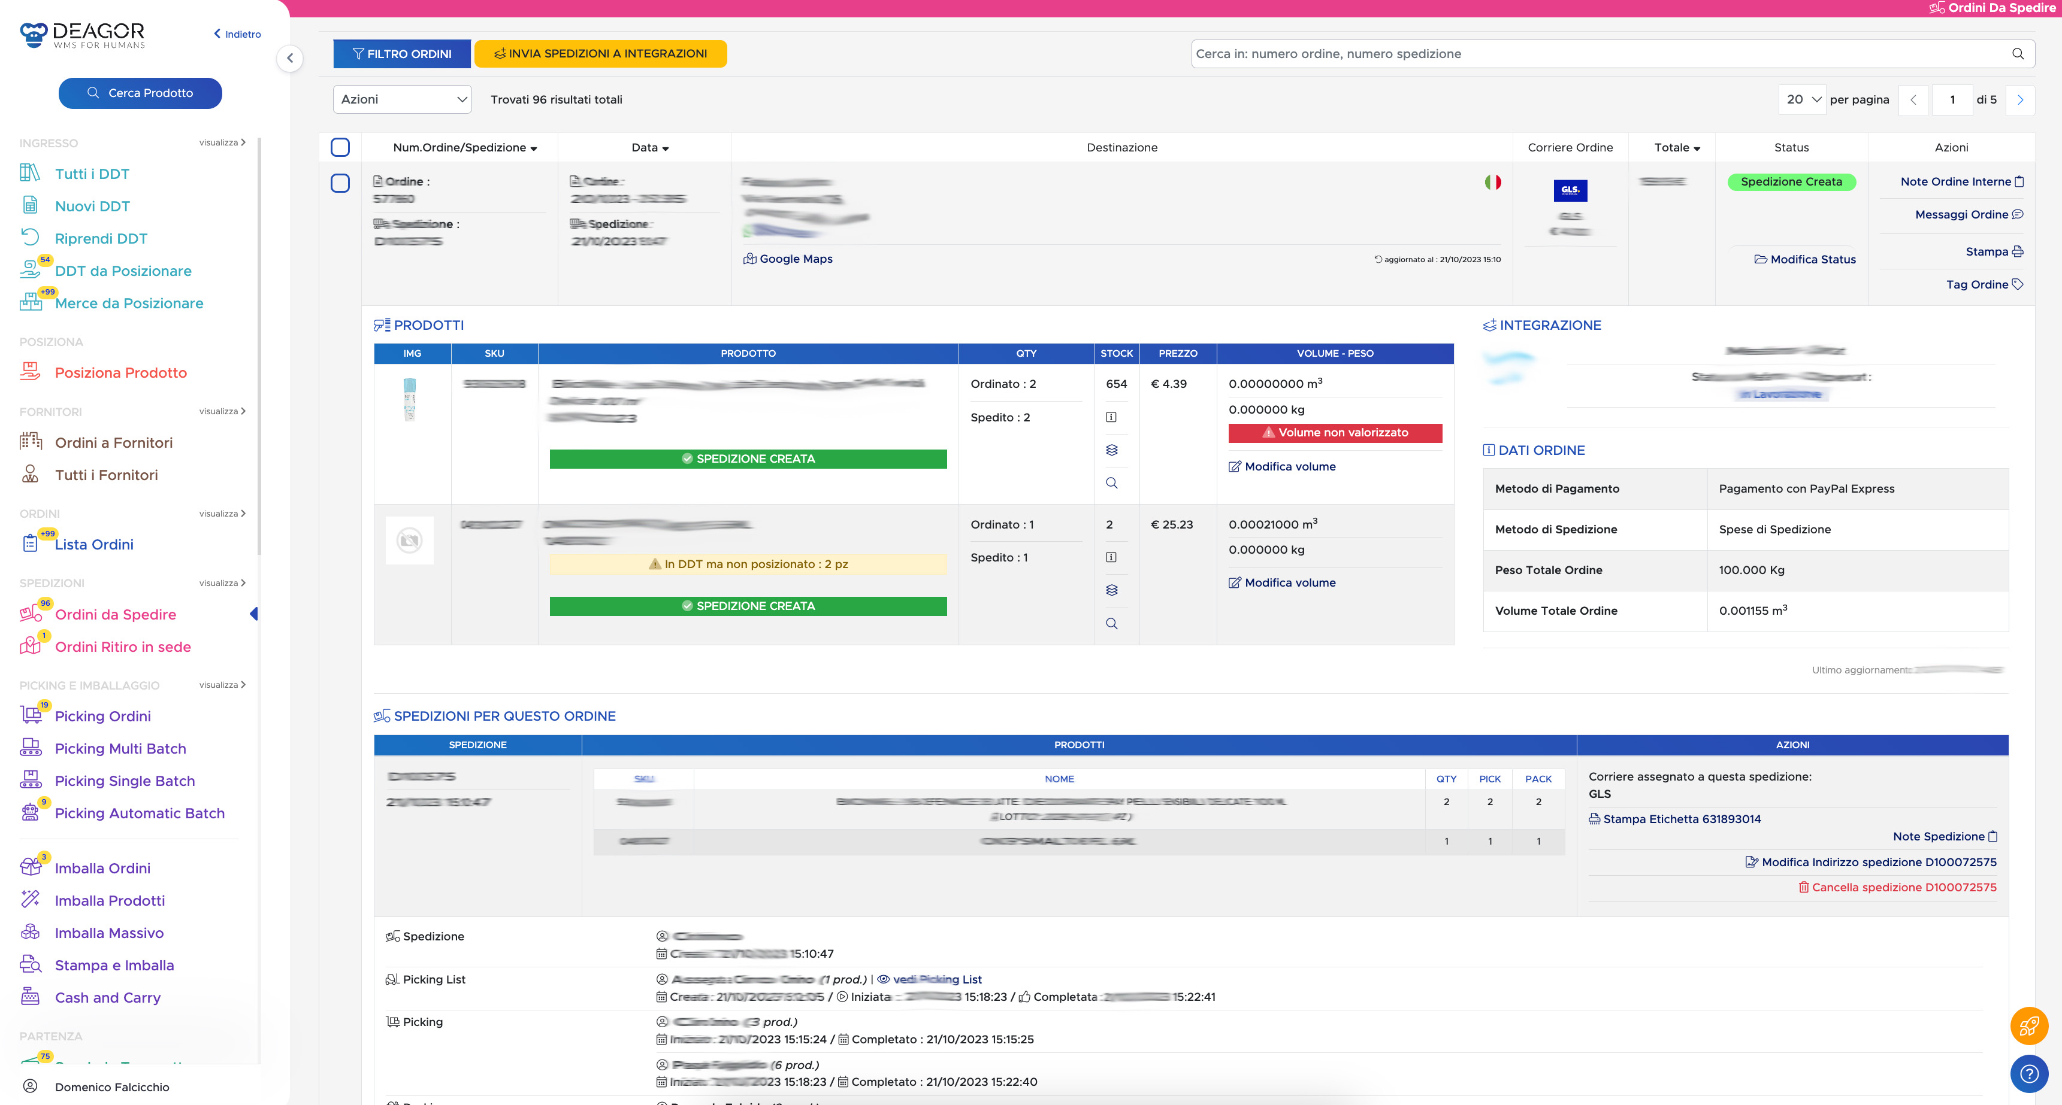Sort by Num.Ordine/Spedizione column arrow
This screenshot has height=1105, width=2062.
pos(534,148)
